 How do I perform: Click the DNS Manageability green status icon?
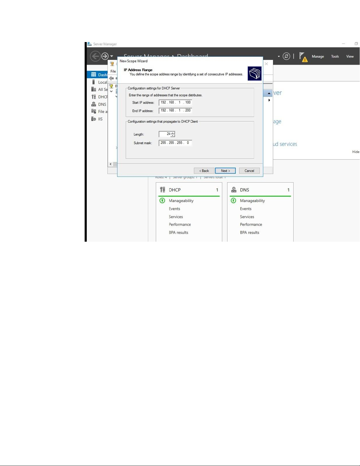(x=233, y=201)
